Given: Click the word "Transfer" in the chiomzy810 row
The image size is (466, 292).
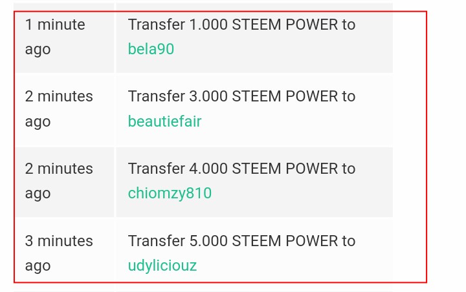Looking at the screenshot, I should (x=157, y=169).
